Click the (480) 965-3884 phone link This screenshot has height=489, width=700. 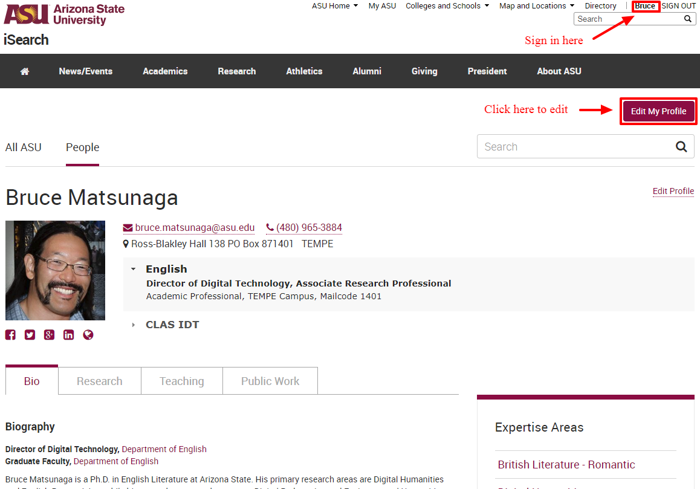coord(309,228)
